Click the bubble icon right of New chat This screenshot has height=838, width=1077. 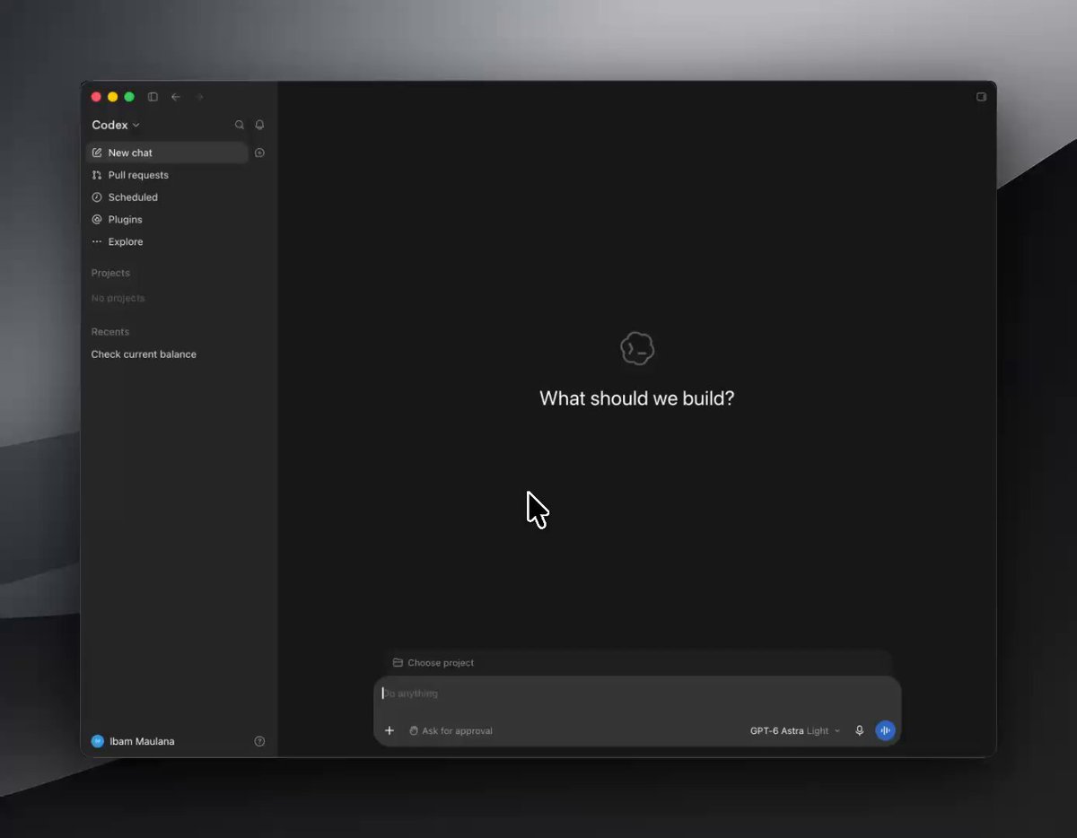(259, 153)
